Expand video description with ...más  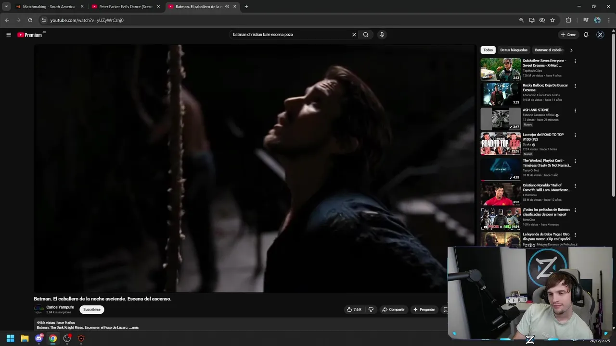click(134, 327)
